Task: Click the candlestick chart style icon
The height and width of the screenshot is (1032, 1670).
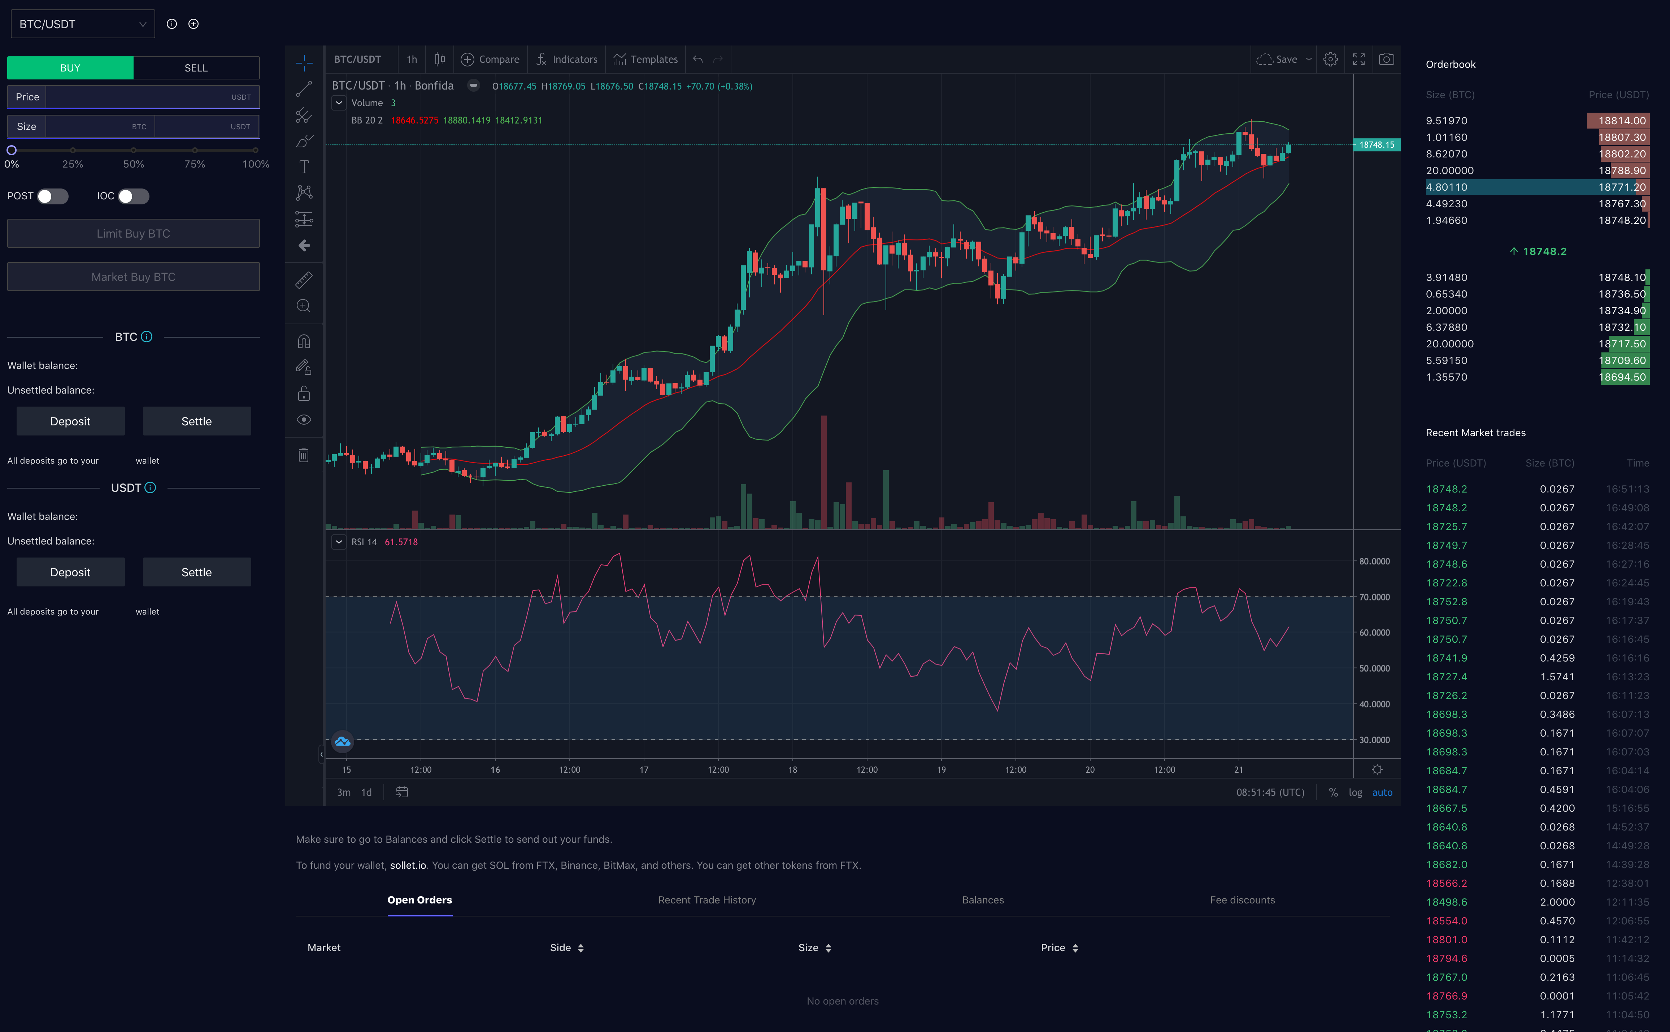Action: (x=440, y=59)
